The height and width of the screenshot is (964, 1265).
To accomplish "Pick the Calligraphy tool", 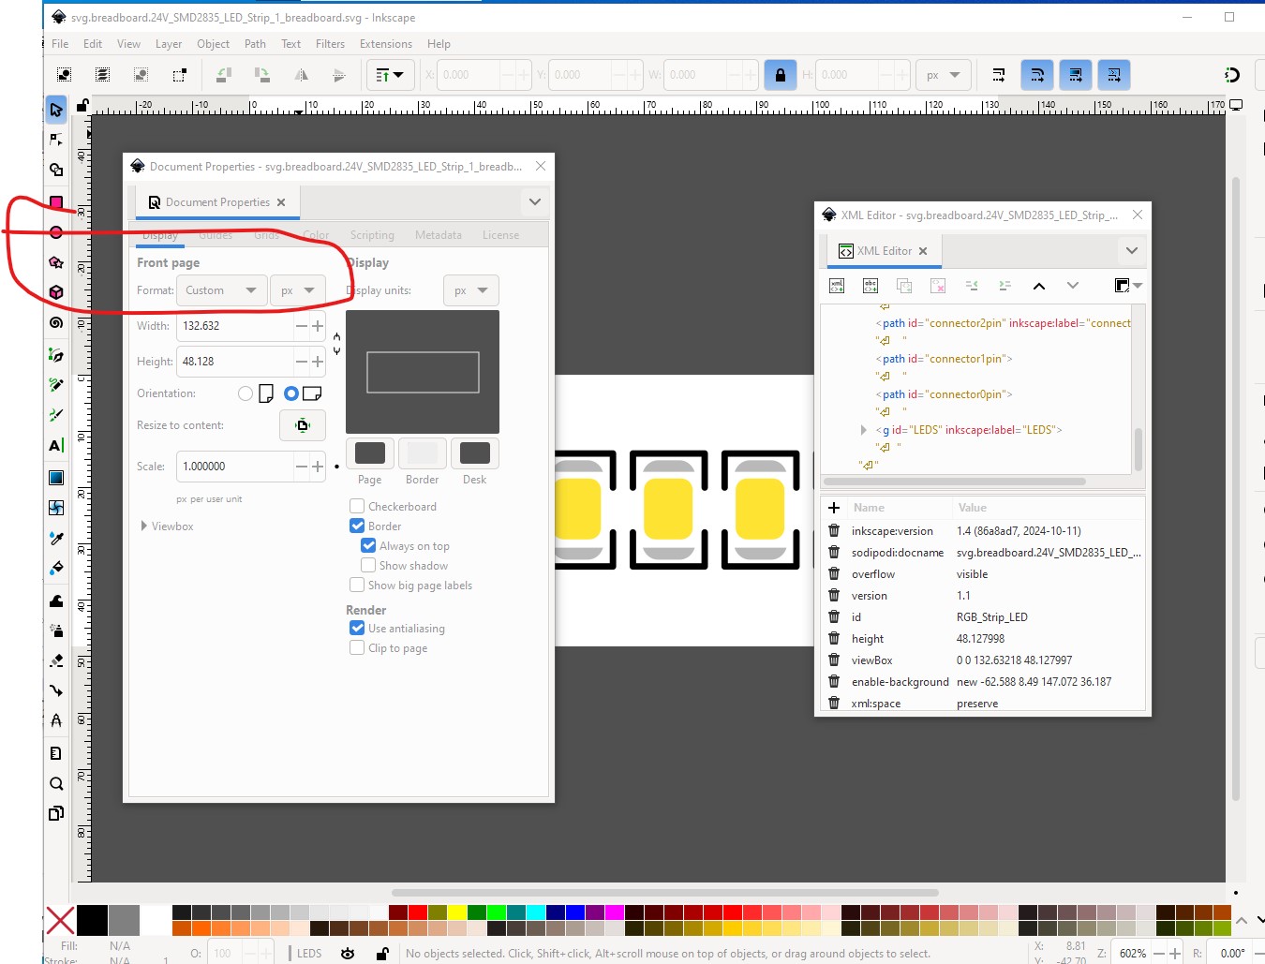I will pos(56,415).
